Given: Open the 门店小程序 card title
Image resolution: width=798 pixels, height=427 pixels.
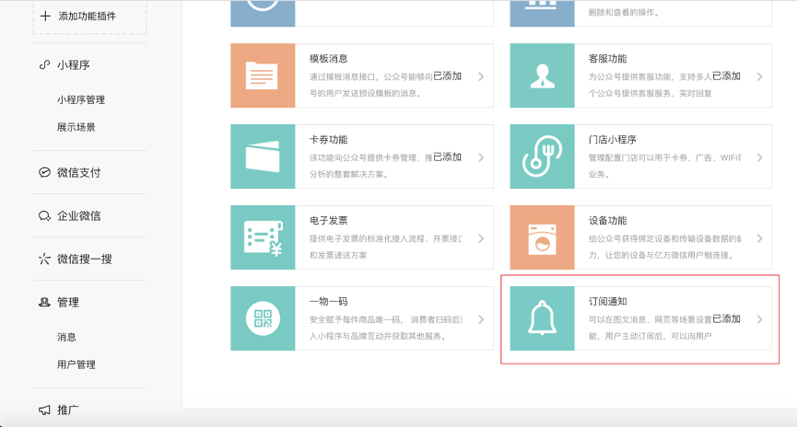Looking at the screenshot, I should [613, 139].
